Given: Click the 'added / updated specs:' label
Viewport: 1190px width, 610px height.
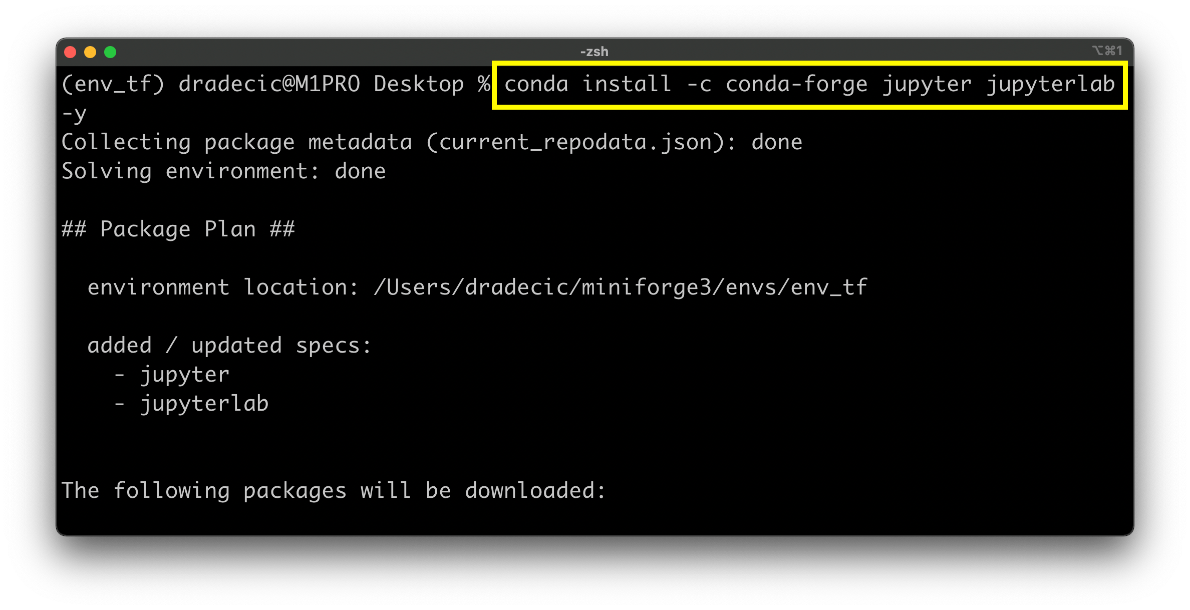Looking at the screenshot, I should [x=229, y=346].
